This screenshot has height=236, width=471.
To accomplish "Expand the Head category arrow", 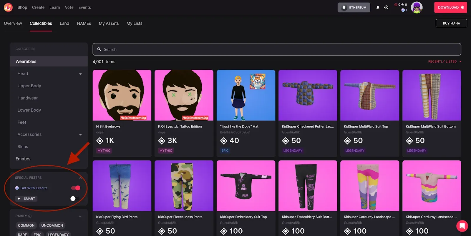I will [x=80, y=74].
